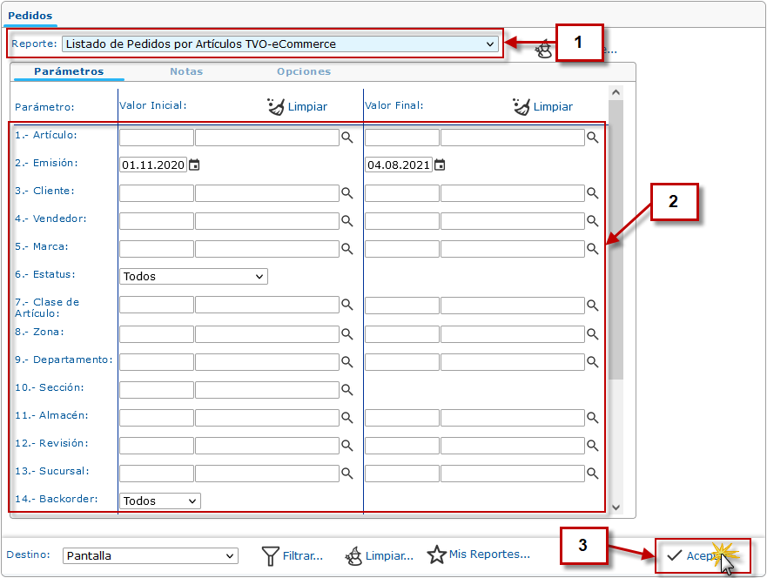Click Departamento initial code field

[x=157, y=361]
